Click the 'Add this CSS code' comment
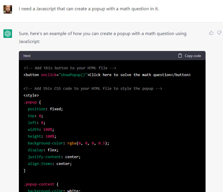Screen dimensions: 223x192 93,89
